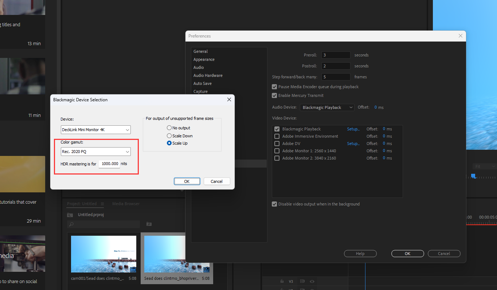Screen dimensions: 497x290
Task: Toggle track output eye icon on V3
Action: point(312,281)
